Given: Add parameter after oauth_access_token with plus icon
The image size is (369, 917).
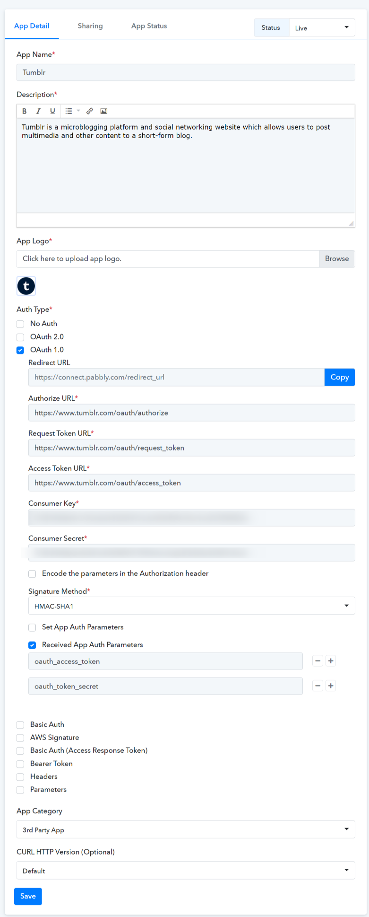Looking at the screenshot, I should pyautogui.click(x=331, y=661).
